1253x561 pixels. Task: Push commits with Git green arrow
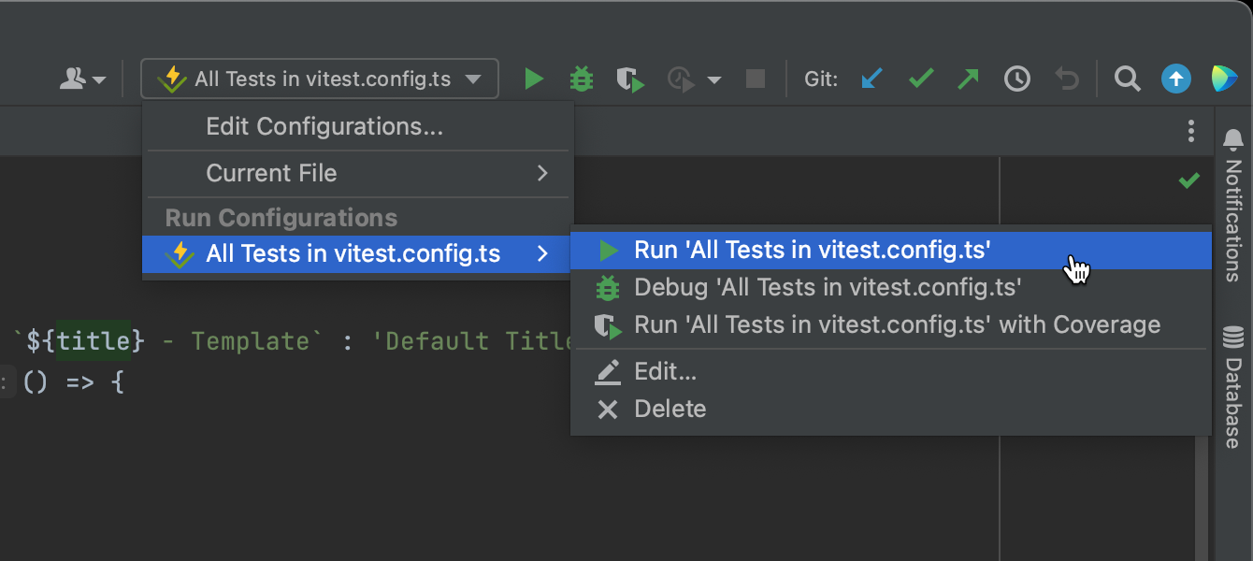pos(969,79)
